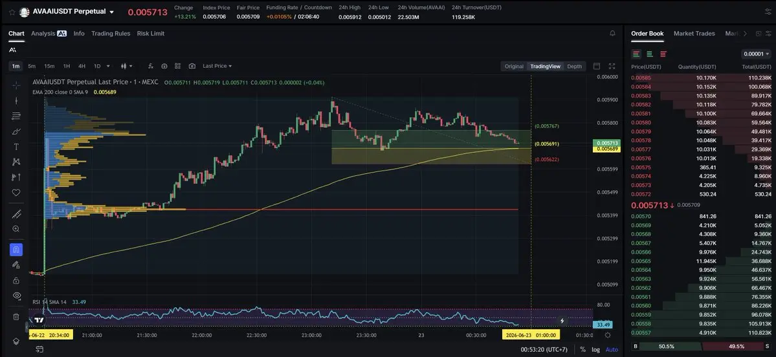This screenshot has height=357, width=776.
Task: Select the crosshair cursor tool
Action: (x=16, y=85)
